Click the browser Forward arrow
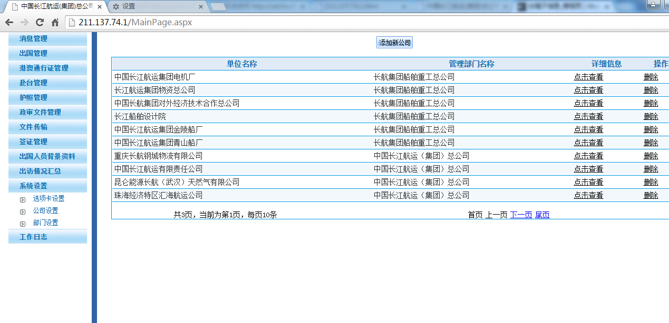Viewport: 669px width, 323px height. tap(24, 23)
